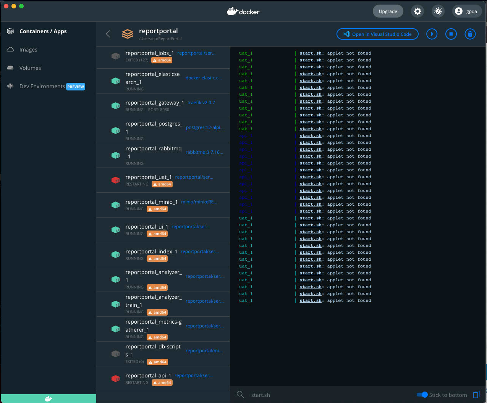Screen dimensions: 487x403
Task: Click the reportportal stack layers icon
Action: click(128, 34)
